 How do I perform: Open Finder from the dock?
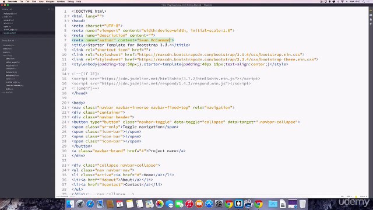70,204
